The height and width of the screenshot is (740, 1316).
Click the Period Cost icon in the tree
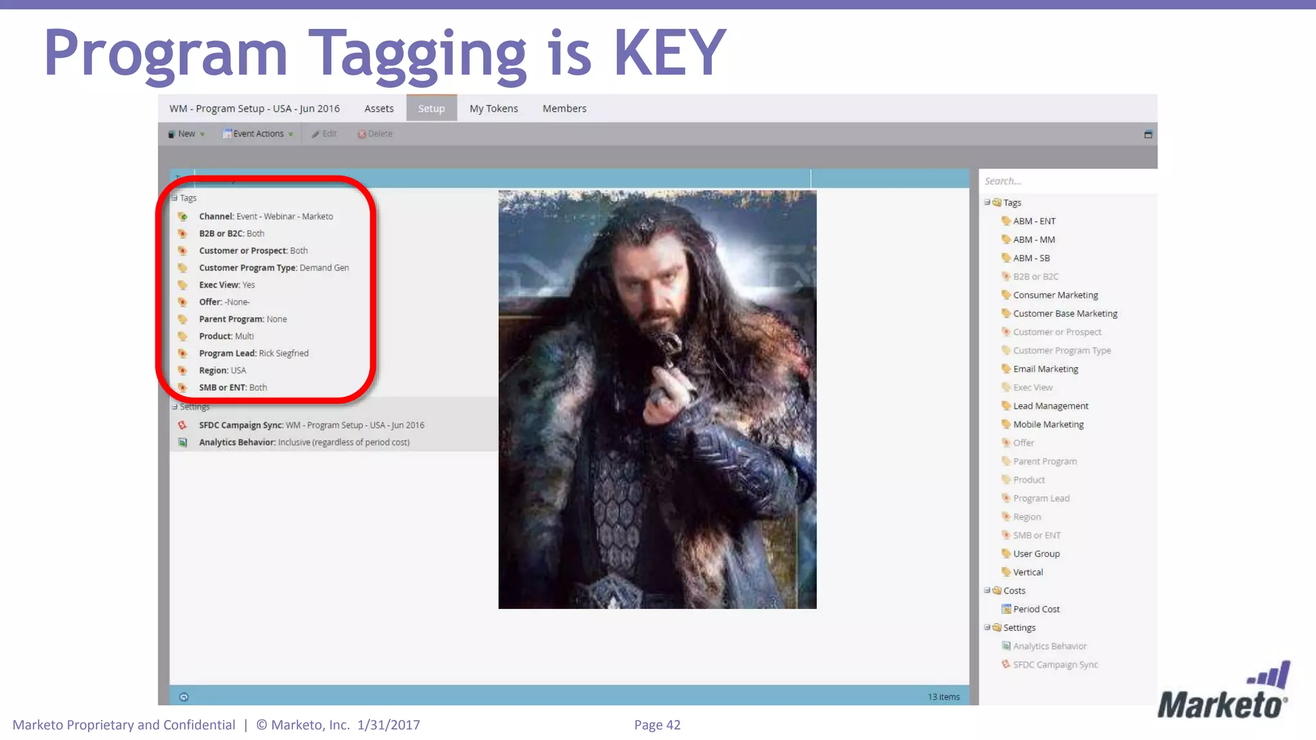pyautogui.click(x=1006, y=609)
